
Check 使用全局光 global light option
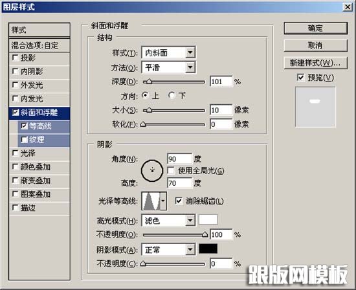[x=171, y=170]
